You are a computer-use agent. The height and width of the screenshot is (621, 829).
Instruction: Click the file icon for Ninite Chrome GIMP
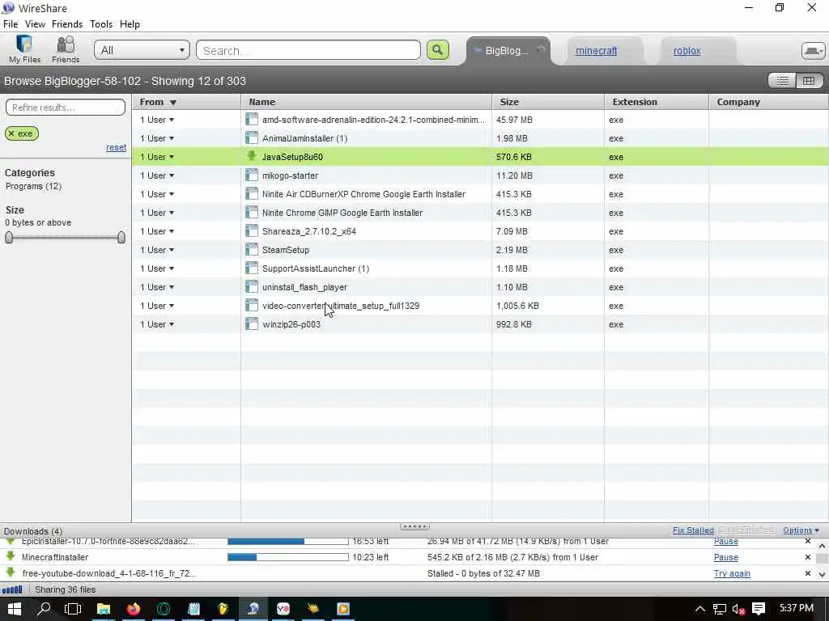[252, 213]
